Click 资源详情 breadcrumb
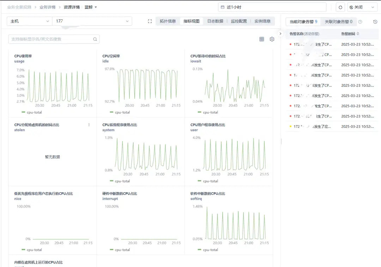This screenshot has height=267, width=381. point(72,7)
